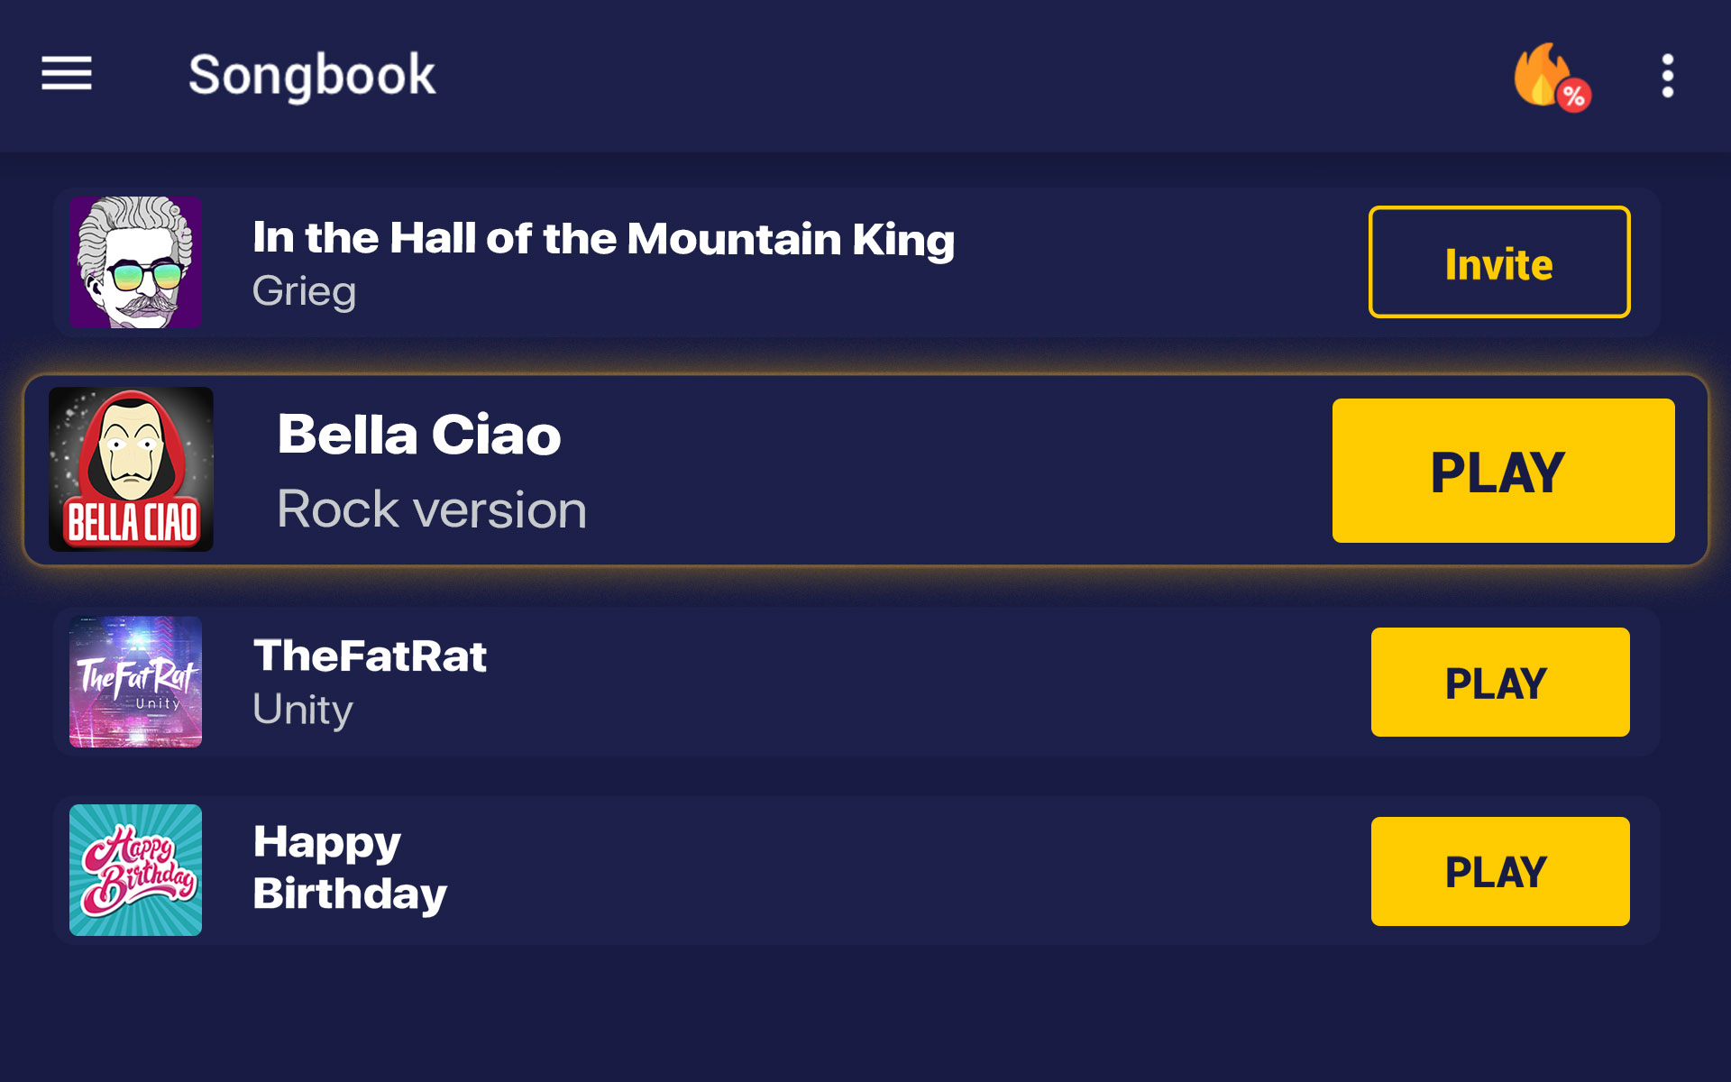The height and width of the screenshot is (1082, 1731).
Task: Select TheFatRat song title text
Action: (370, 656)
